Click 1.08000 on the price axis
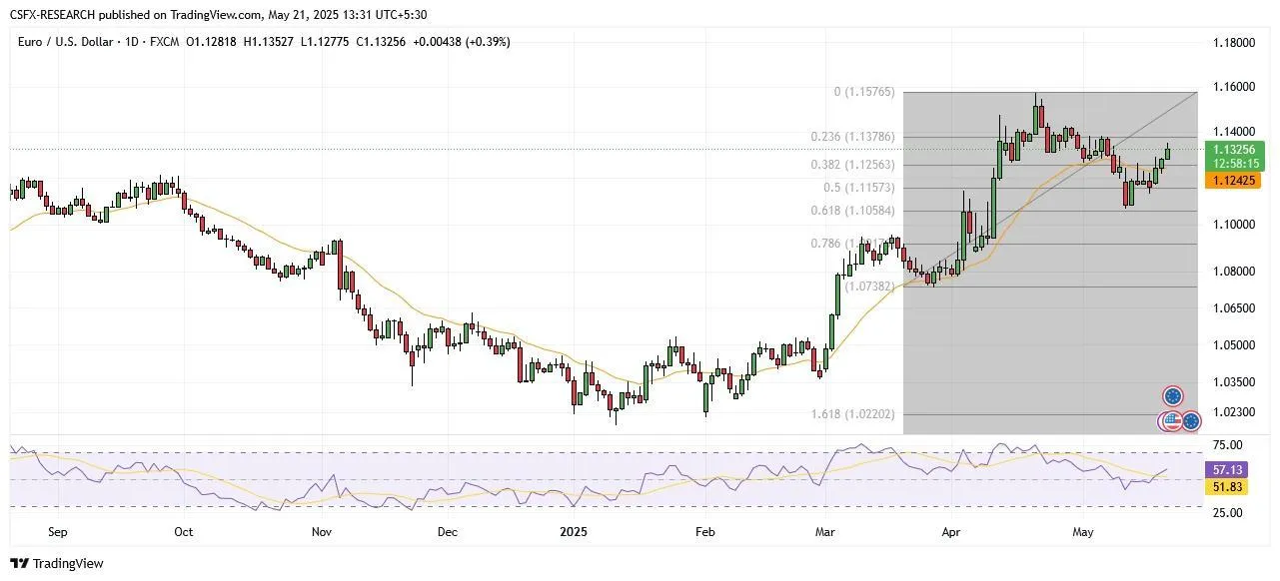 pos(1233,272)
